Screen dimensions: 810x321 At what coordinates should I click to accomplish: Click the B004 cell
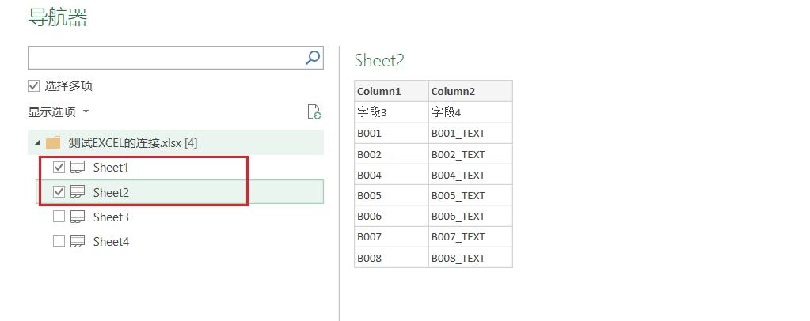pyautogui.click(x=392, y=175)
